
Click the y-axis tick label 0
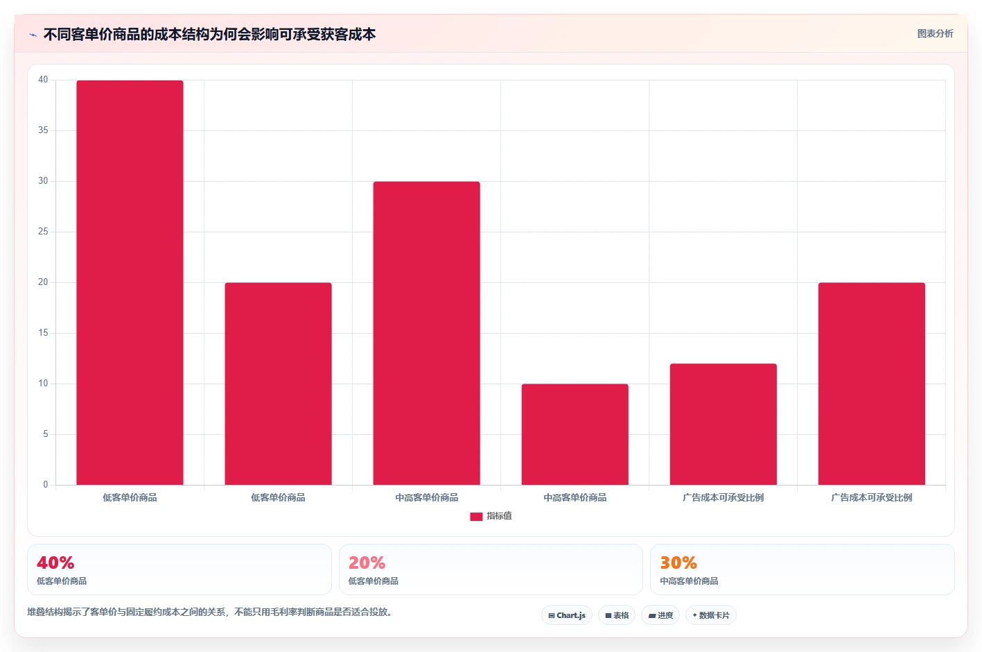46,485
